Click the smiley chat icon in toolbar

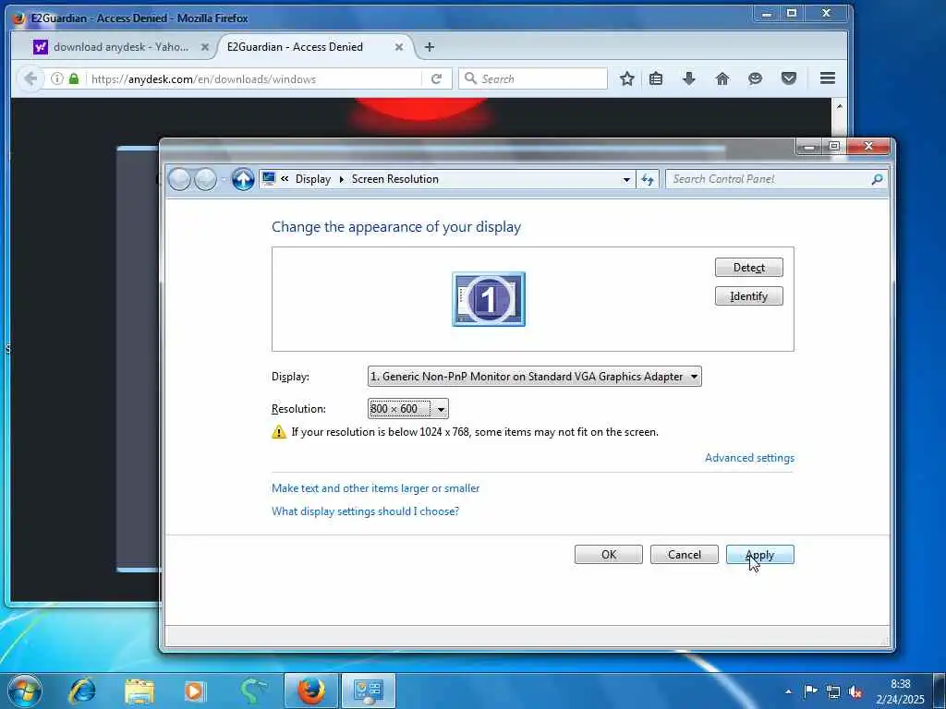point(755,78)
